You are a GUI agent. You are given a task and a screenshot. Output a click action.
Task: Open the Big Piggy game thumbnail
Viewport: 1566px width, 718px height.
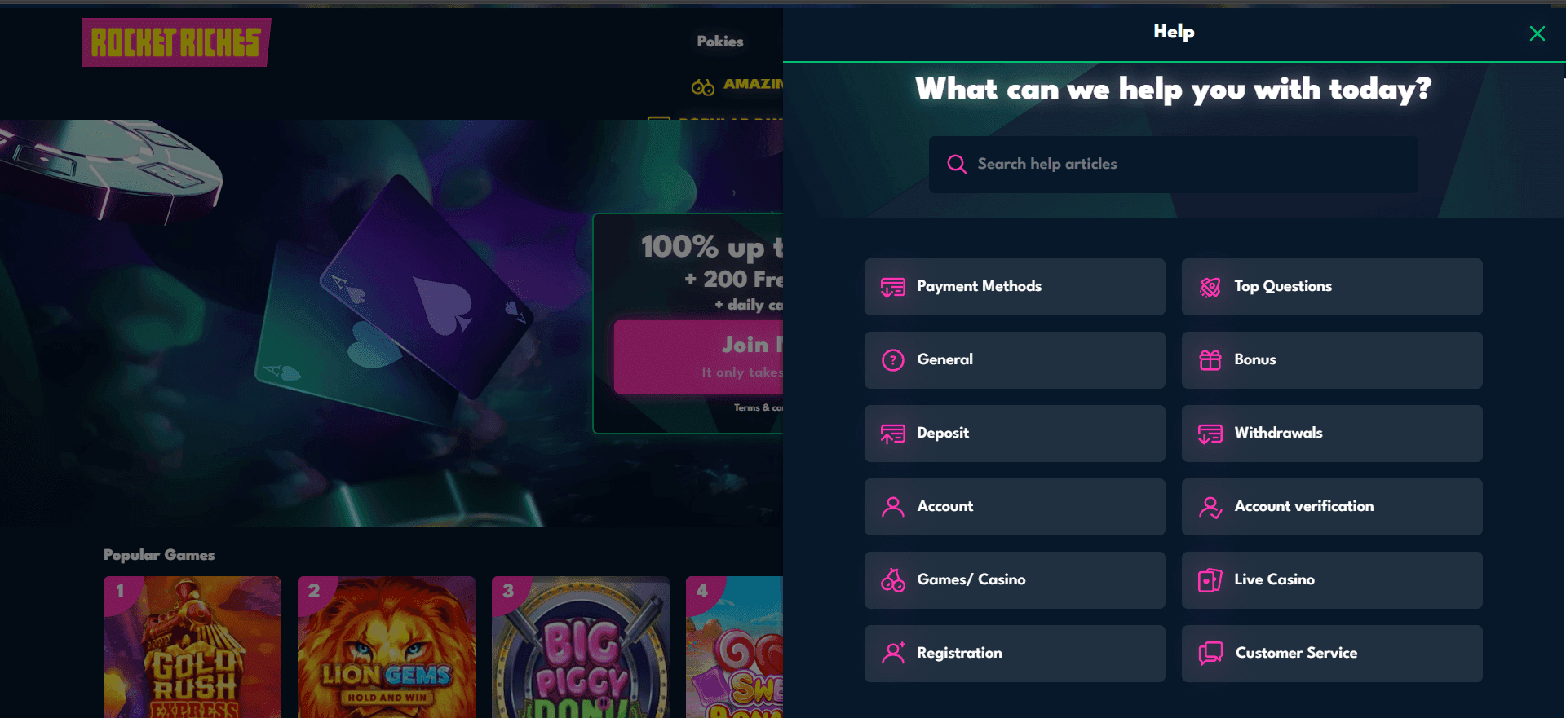click(x=581, y=647)
